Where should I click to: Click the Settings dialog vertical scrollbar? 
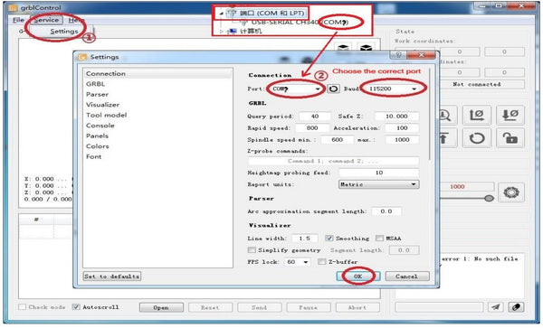tap(431, 114)
